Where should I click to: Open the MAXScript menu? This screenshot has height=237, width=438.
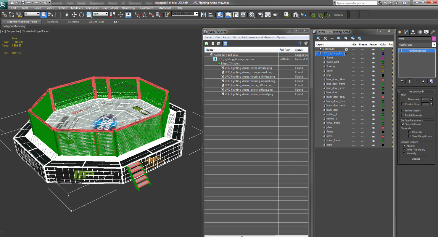pyautogui.click(x=165, y=8)
